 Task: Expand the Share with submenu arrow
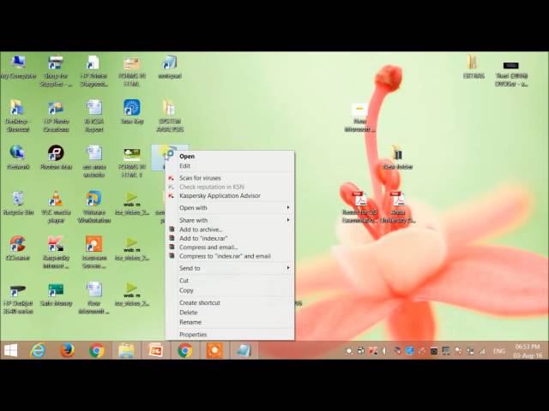point(288,220)
